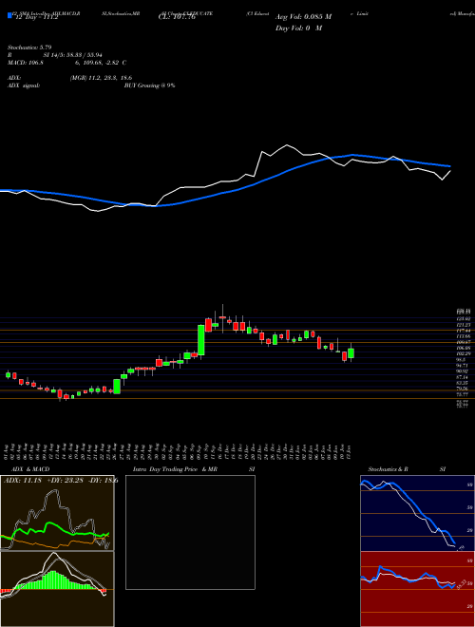
Task: Click the empty intraday trading price chart box
Action: click(190, 532)
